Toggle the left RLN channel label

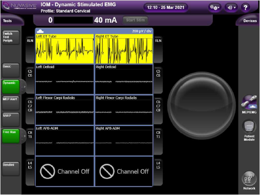[30, 41]
